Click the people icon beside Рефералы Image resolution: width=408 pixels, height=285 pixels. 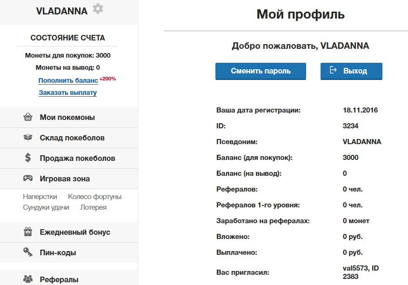[28, 279]
